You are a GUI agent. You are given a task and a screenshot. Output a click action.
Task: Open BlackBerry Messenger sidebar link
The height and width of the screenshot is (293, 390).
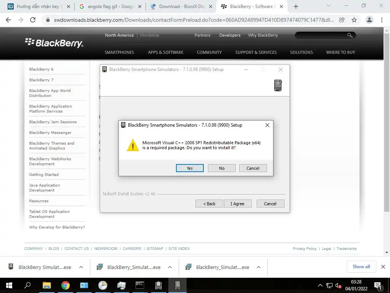coord(50,132)
